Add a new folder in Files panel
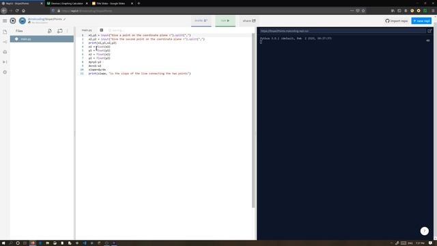 (59, 31)
